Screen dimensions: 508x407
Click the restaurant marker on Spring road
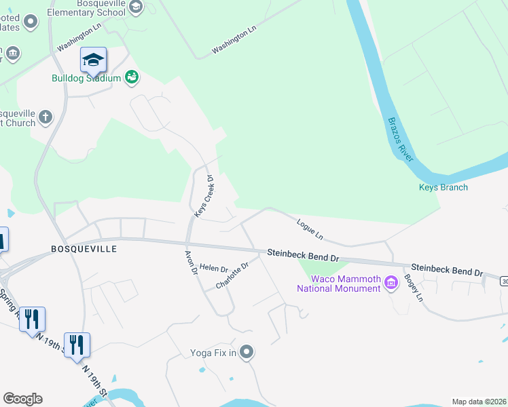[x=32, y=321]
